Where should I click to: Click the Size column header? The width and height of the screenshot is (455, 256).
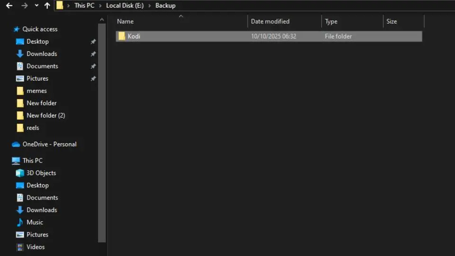coord(391,21)
